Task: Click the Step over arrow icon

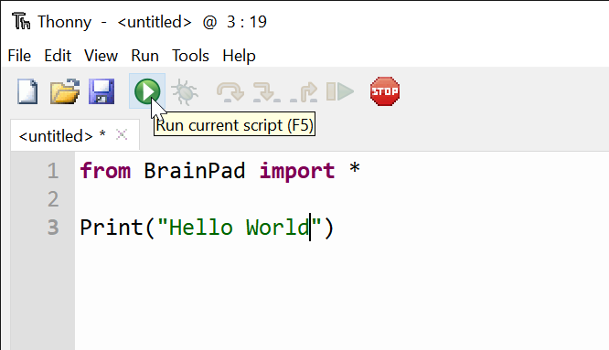Action: coord(230,92)
